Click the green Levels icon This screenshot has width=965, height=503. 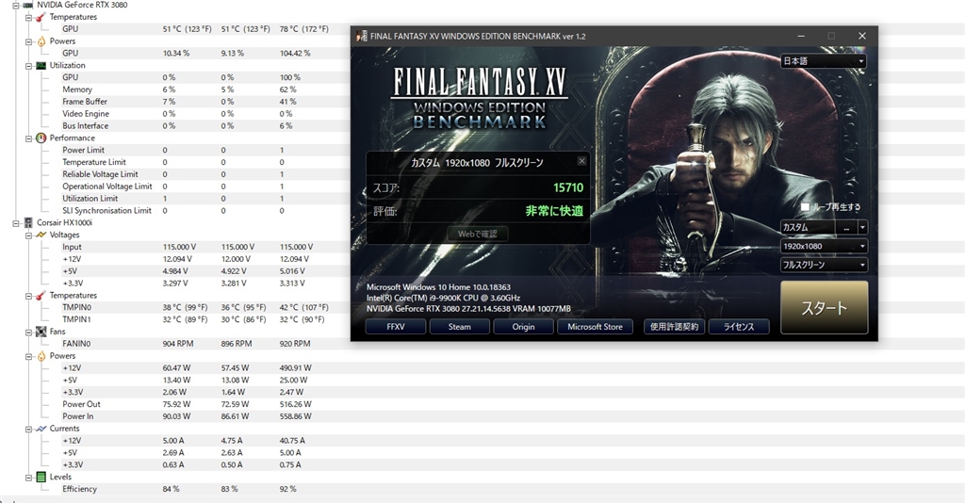[x=41, y=478]
